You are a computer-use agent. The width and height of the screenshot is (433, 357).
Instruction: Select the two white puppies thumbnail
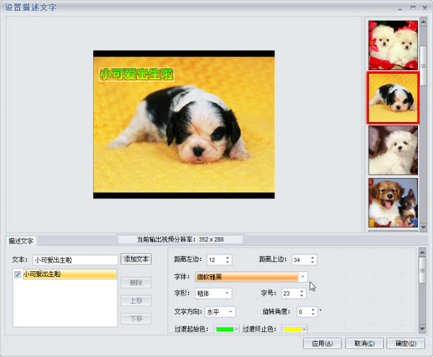pos(393,45)
